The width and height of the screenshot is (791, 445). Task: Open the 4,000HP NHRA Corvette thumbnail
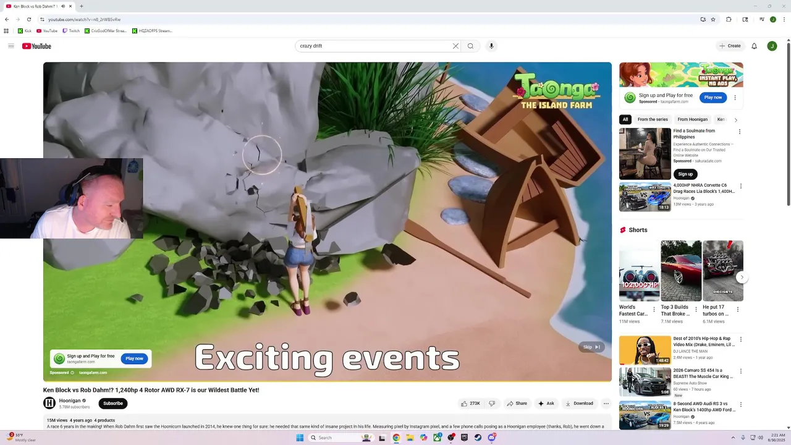pyautogui.click(x=645, y=197)
